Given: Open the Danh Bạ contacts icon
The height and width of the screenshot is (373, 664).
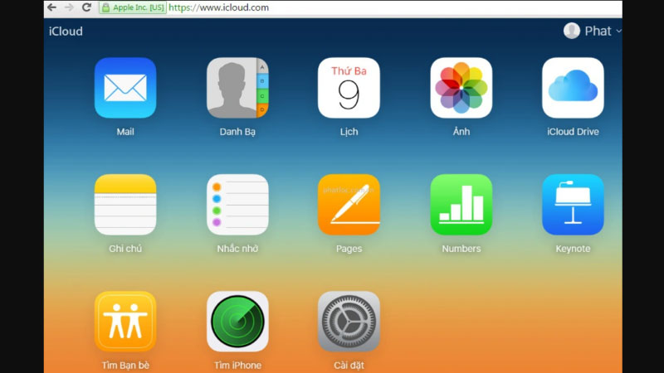Looking at the screenshot, I should (237, 88).
